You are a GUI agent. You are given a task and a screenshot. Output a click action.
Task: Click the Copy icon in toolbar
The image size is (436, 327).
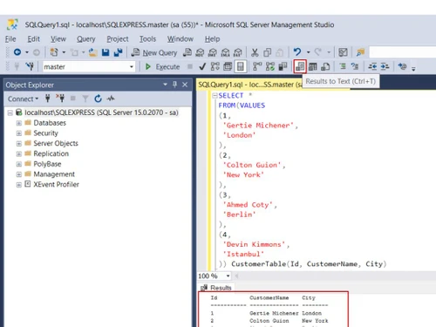pyautogui.click(x=267, y=52)
